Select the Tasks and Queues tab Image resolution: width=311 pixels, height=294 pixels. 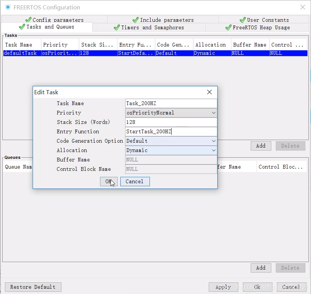[x=47, y=27]
